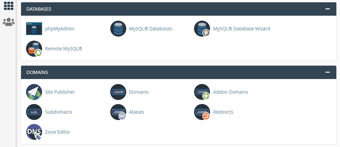Open the grid home icon in sidebar
This screenshot has width=340, height=147.
point(8,6)
